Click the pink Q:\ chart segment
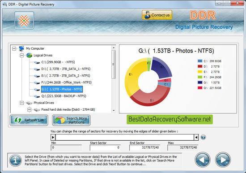 (x=165, y=80)
